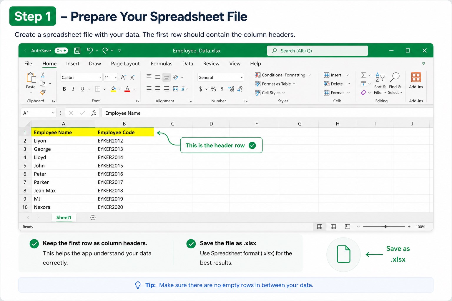Click Format as Table button
452x301 pixels.
click(275, 84)
